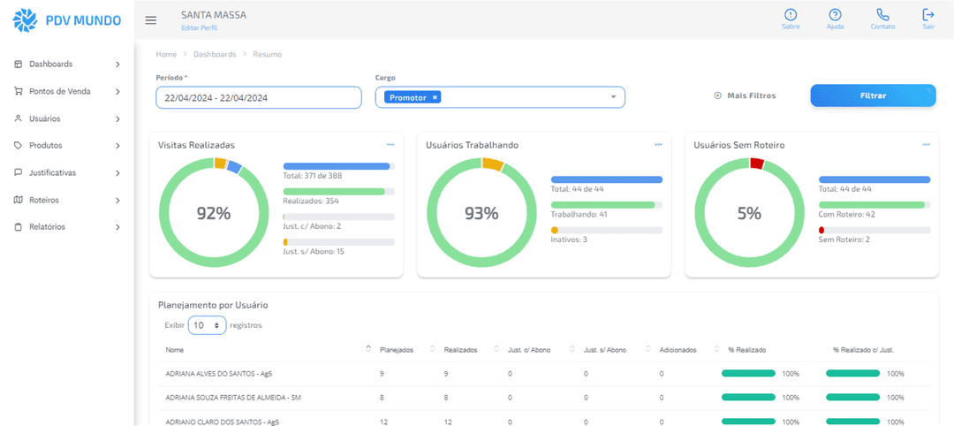Click the Pontos de Venda cart icon
This screenshot has width=954, height=426.
[x=18, y=91]
